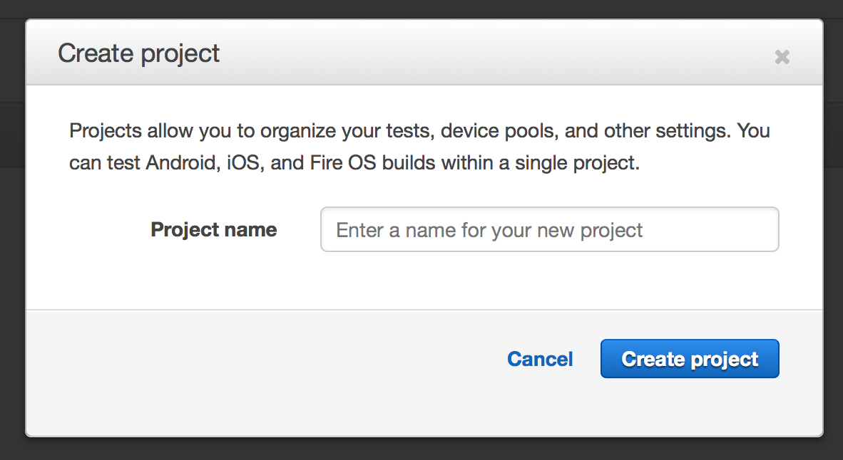843x460 pixels.
Task: Focus the Enter a name placeholder text
Action: pyautogui.click(x=489, y=230)
